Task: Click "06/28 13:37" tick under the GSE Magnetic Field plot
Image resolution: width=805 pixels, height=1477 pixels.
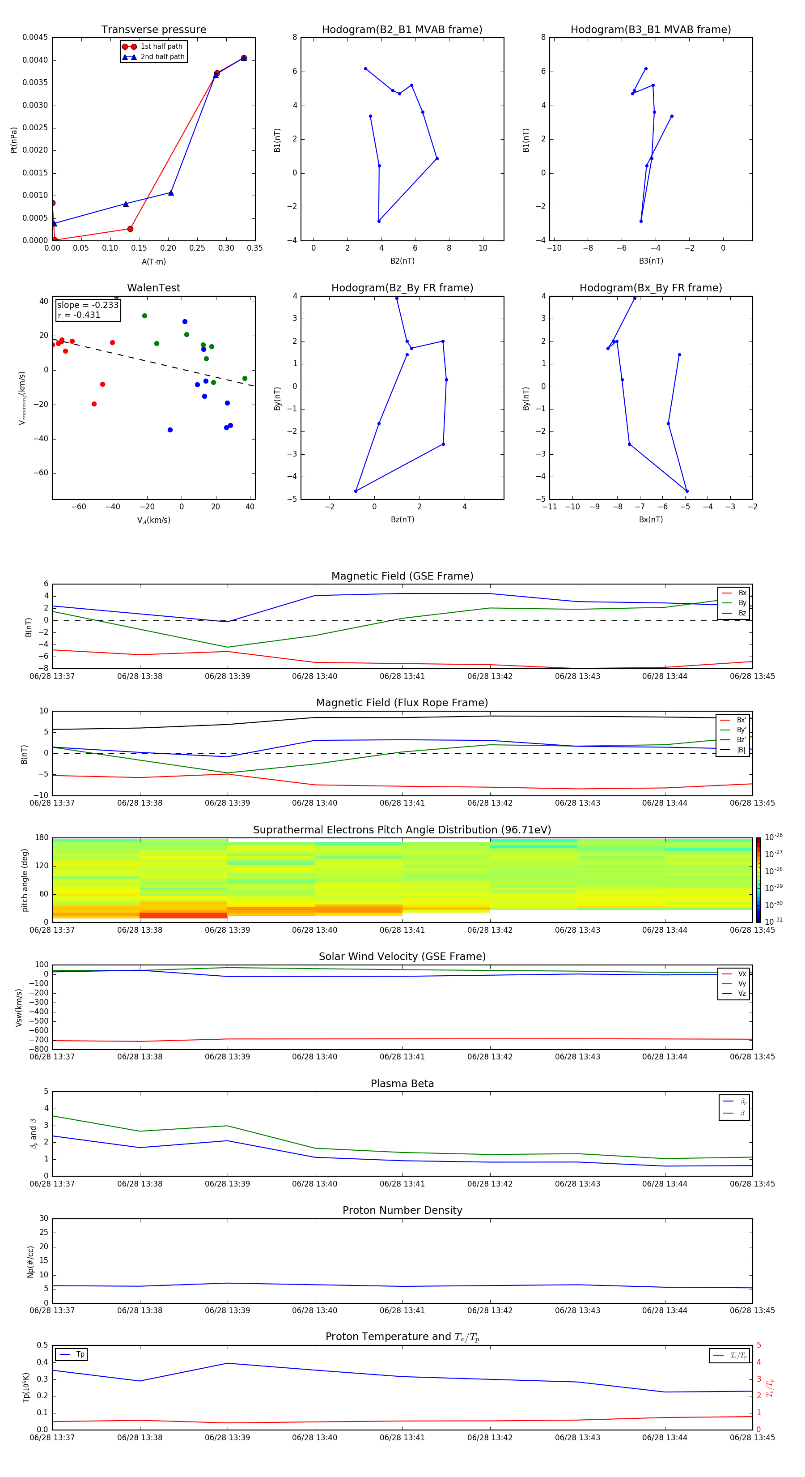Action: click(x=52, y=676)
